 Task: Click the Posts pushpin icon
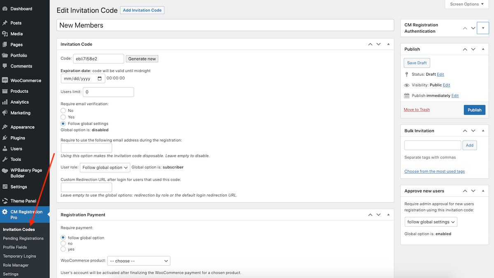(x=5, y=23)
